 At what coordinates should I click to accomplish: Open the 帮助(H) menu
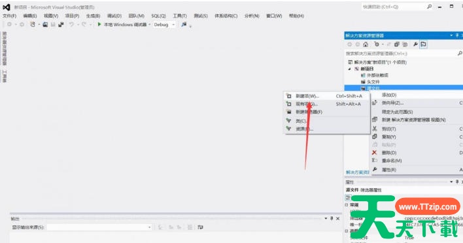[296, 16]
